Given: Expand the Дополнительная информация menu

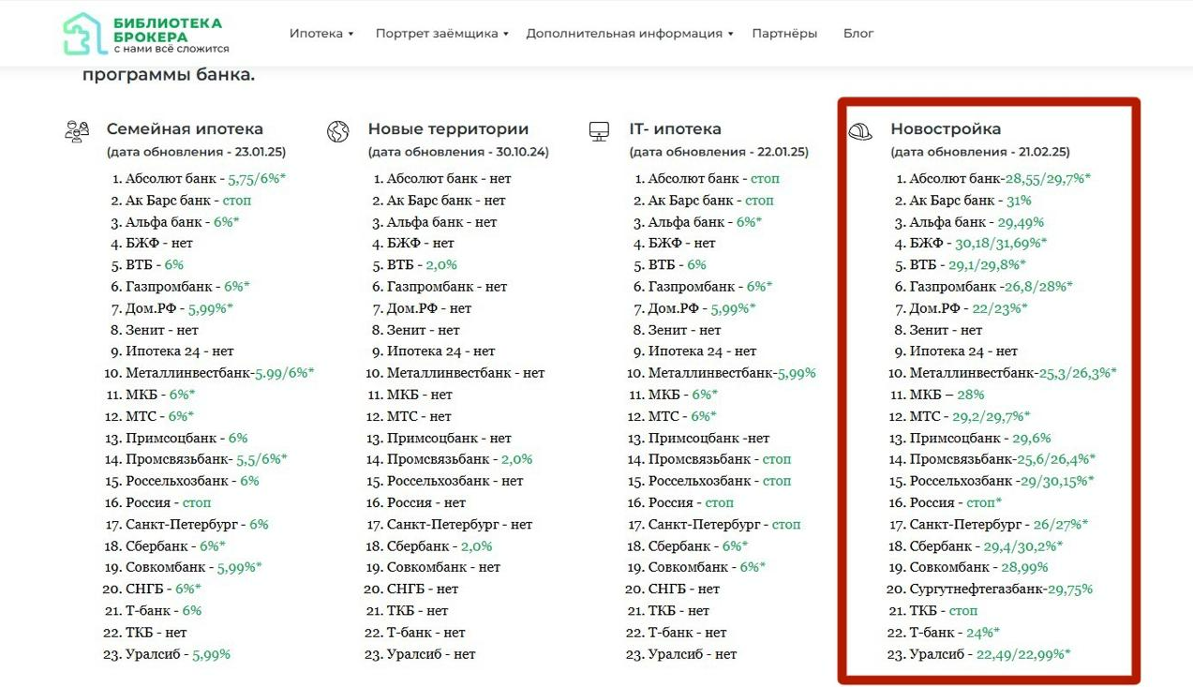Looking at the screenshot, I should click(630, 34).
